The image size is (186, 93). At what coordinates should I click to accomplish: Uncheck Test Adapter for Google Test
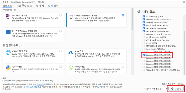(144, 31)
